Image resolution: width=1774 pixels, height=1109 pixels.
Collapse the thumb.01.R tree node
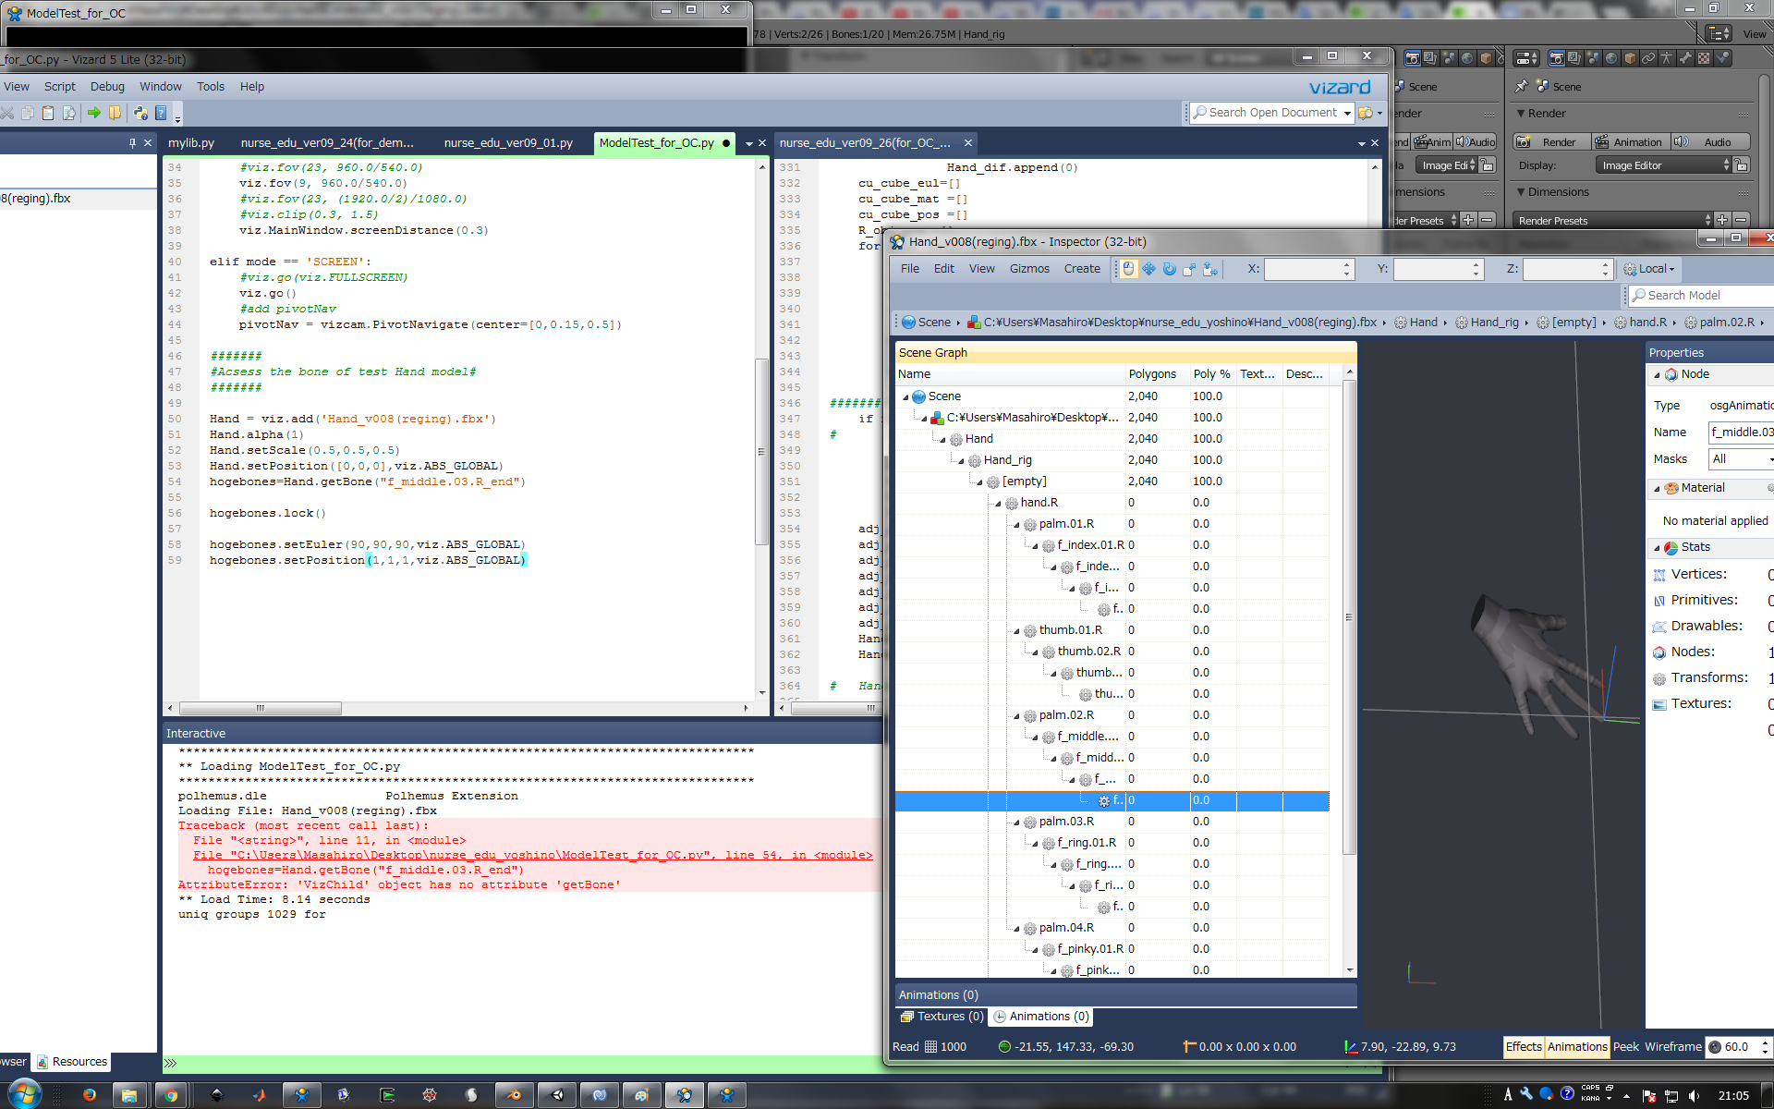[x=1016, y=630]
